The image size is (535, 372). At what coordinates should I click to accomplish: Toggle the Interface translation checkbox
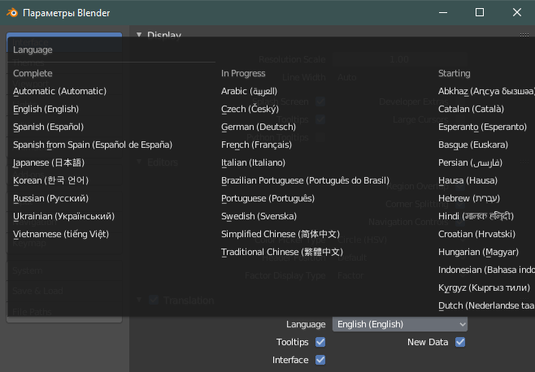coord(320,360)
